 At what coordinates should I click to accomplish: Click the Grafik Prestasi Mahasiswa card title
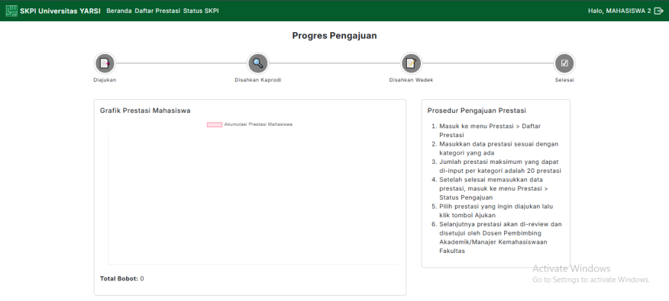pos(145,110)
